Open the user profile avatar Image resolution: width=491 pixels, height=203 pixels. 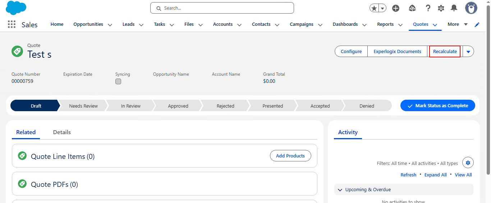coord(471,8)
